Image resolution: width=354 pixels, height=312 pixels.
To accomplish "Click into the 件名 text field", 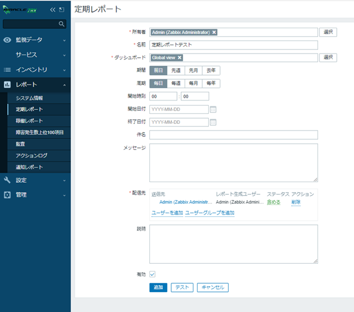I will point(233,135).
